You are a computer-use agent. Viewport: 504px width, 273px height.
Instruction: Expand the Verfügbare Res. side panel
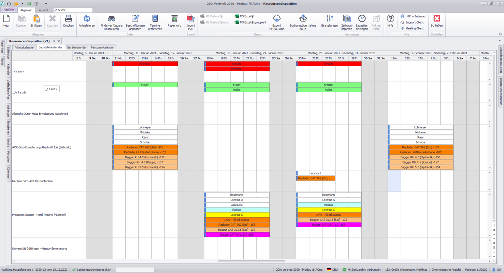9,90
